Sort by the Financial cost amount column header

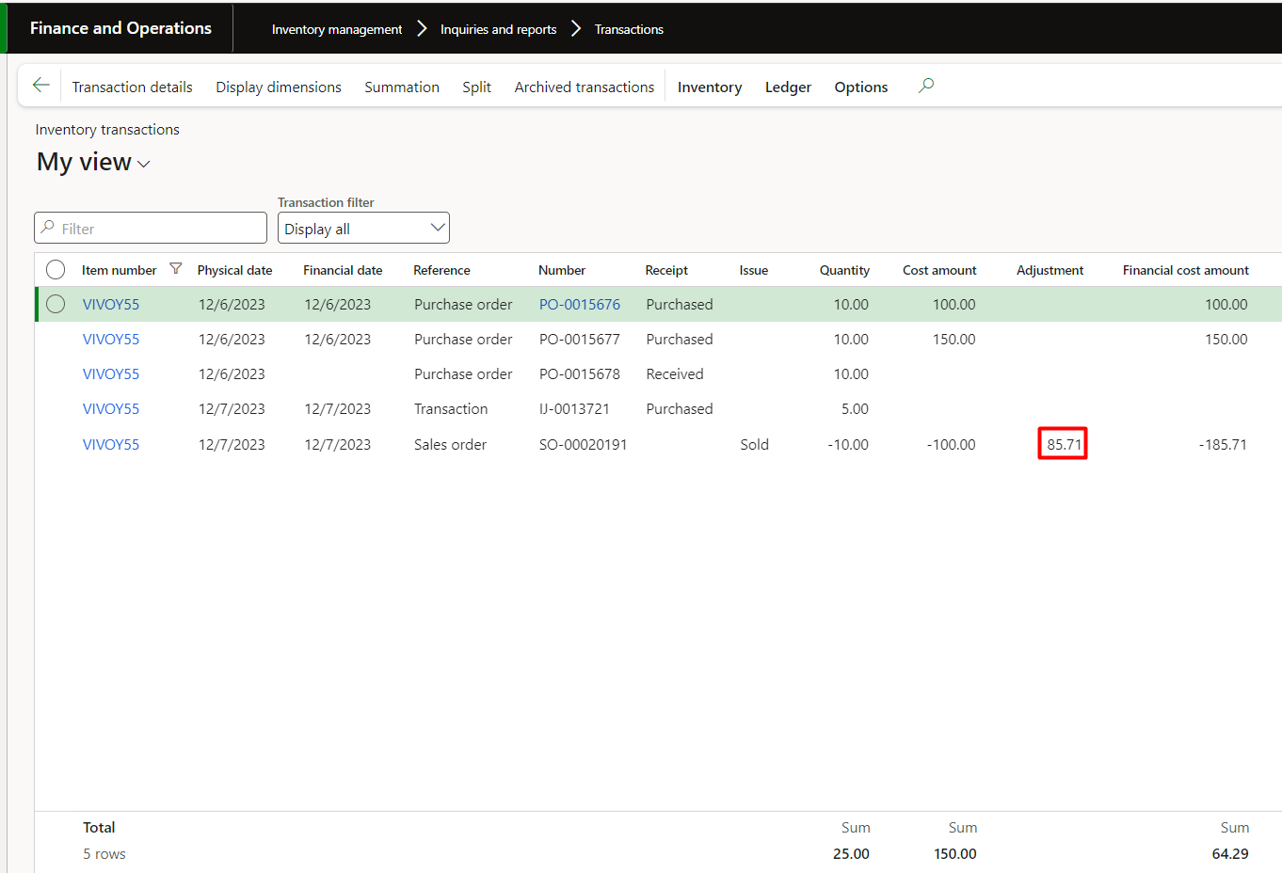tap(1185, 270)
